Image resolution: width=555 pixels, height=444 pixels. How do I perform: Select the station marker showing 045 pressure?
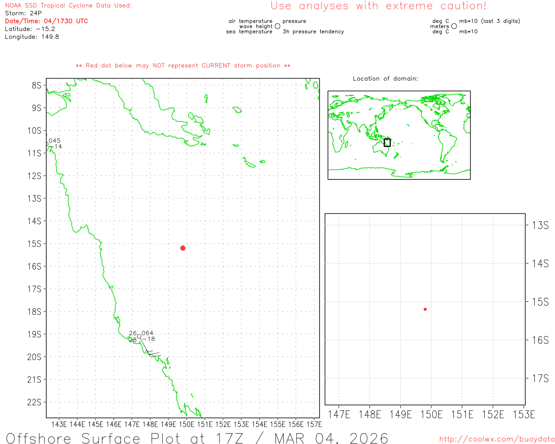tap(47, 144)
